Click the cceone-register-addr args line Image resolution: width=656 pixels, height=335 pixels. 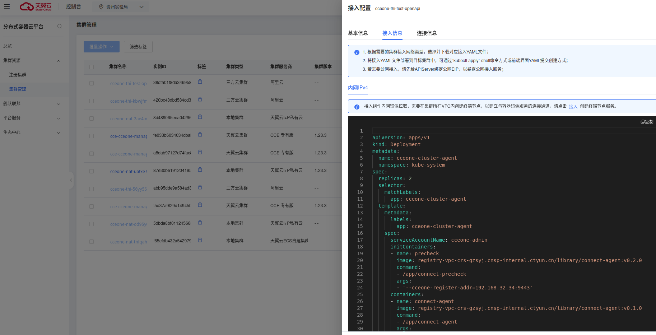coord(465,288)
